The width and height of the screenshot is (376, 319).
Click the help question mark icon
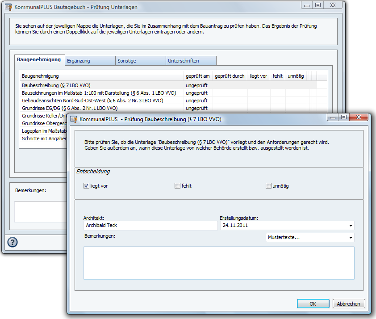[13, 242]
